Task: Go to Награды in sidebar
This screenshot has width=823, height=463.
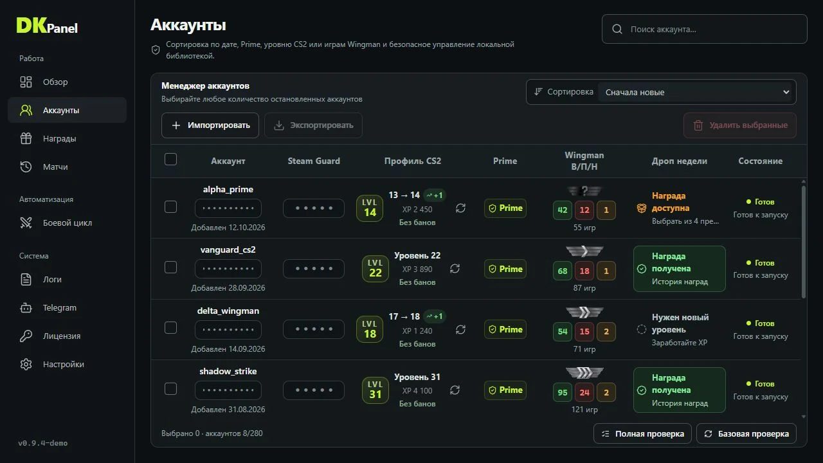Action: tap(67, 138)
